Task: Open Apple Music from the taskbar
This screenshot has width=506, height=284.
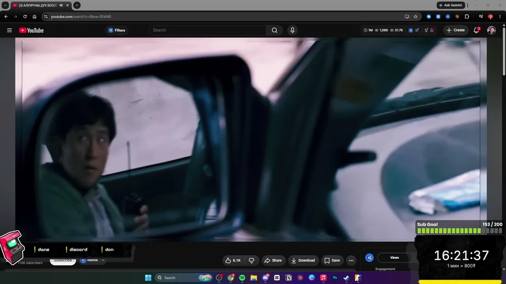Action: coord(323,278)
